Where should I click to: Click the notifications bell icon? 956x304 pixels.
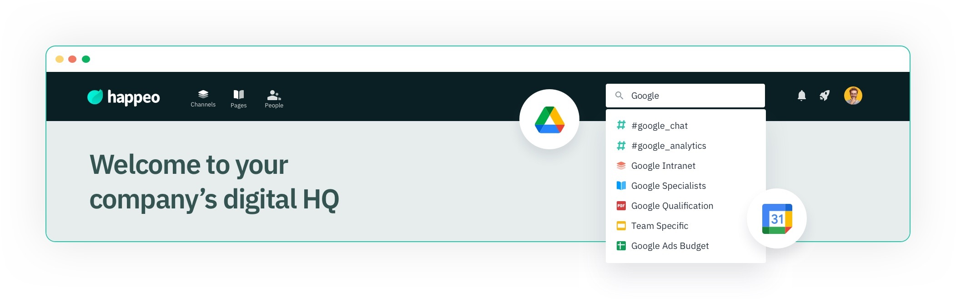click(801, 96)
